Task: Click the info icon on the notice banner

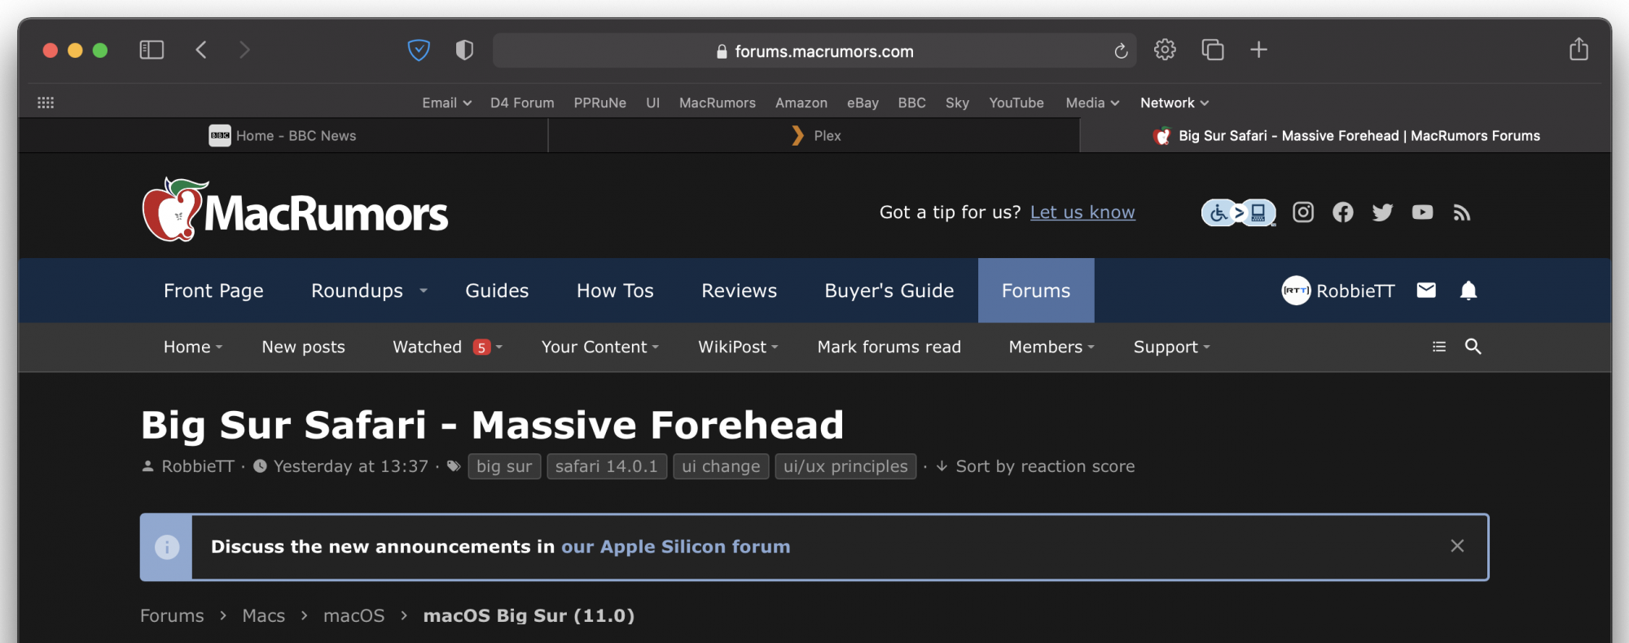Action: point(167,547)
